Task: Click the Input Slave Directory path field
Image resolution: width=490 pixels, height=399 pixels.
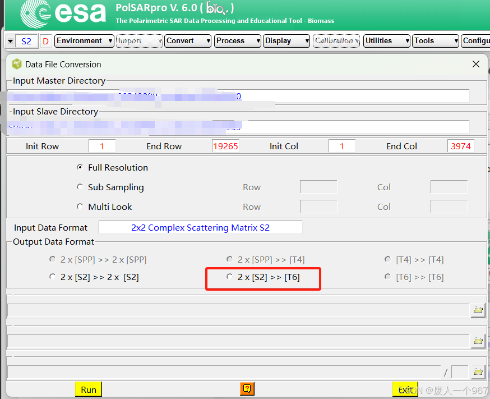Action: pyautogui.click(x=238, y=127)
